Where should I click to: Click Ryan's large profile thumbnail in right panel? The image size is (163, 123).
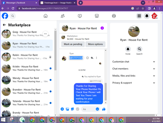(134, 31)
